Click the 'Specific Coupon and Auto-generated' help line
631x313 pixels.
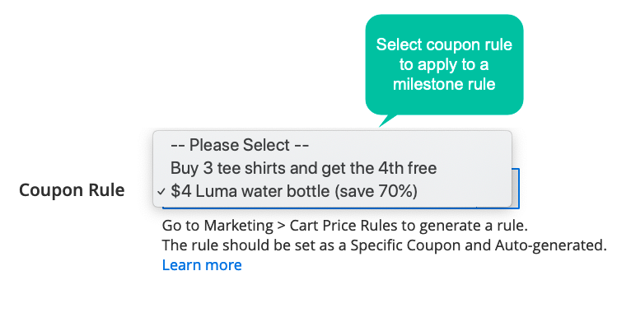click(385, 245)
